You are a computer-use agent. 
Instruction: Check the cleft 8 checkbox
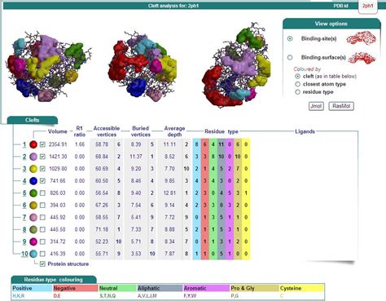(42, 229)
